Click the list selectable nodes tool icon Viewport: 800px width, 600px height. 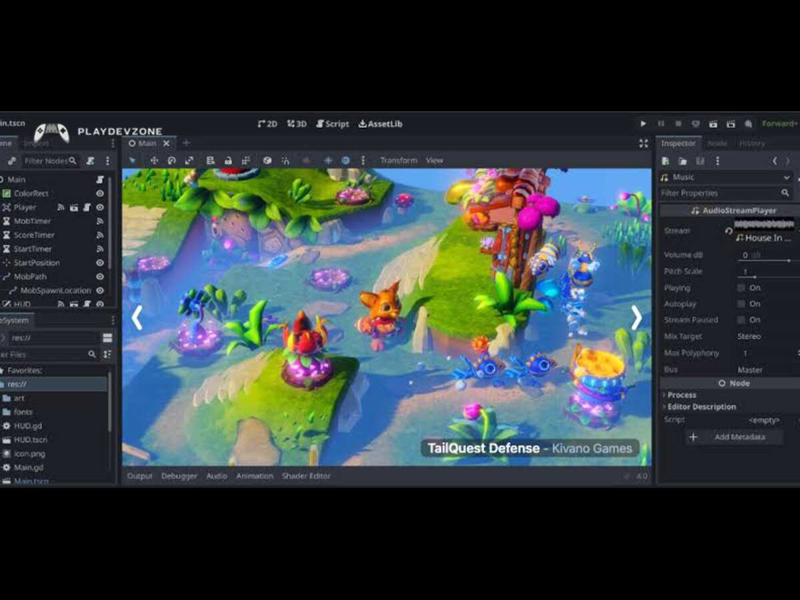[x=210, y=161]
